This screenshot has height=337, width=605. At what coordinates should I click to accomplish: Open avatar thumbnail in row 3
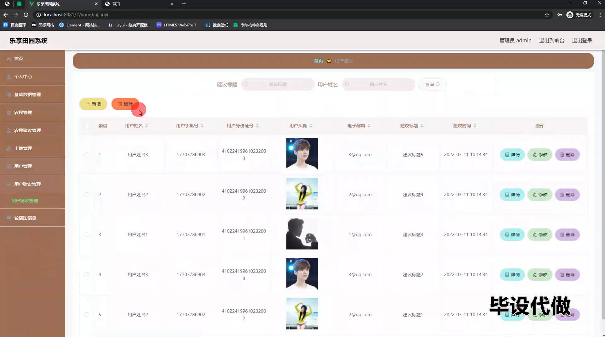(302, 234)
